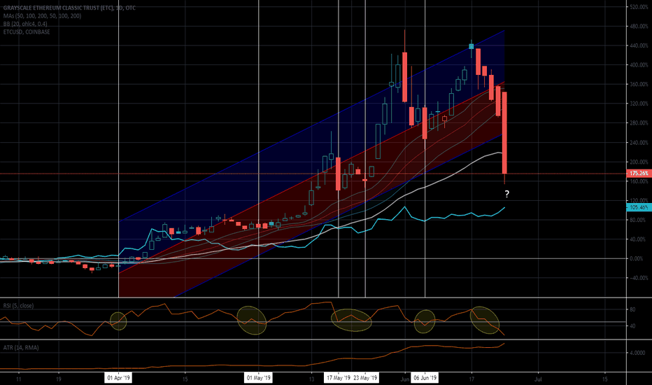The height and width of the screenshot is (385, 652).
Task: Click the 4.0000 ATR axis value
Action: pyautogui.click(x=637, y=353)
